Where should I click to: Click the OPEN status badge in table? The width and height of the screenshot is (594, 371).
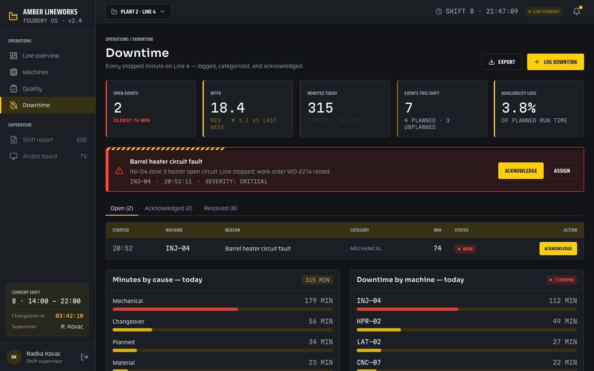tap(465, 249)
